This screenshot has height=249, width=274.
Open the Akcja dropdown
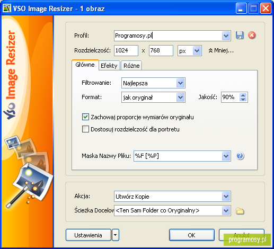[x=226, y=197]
